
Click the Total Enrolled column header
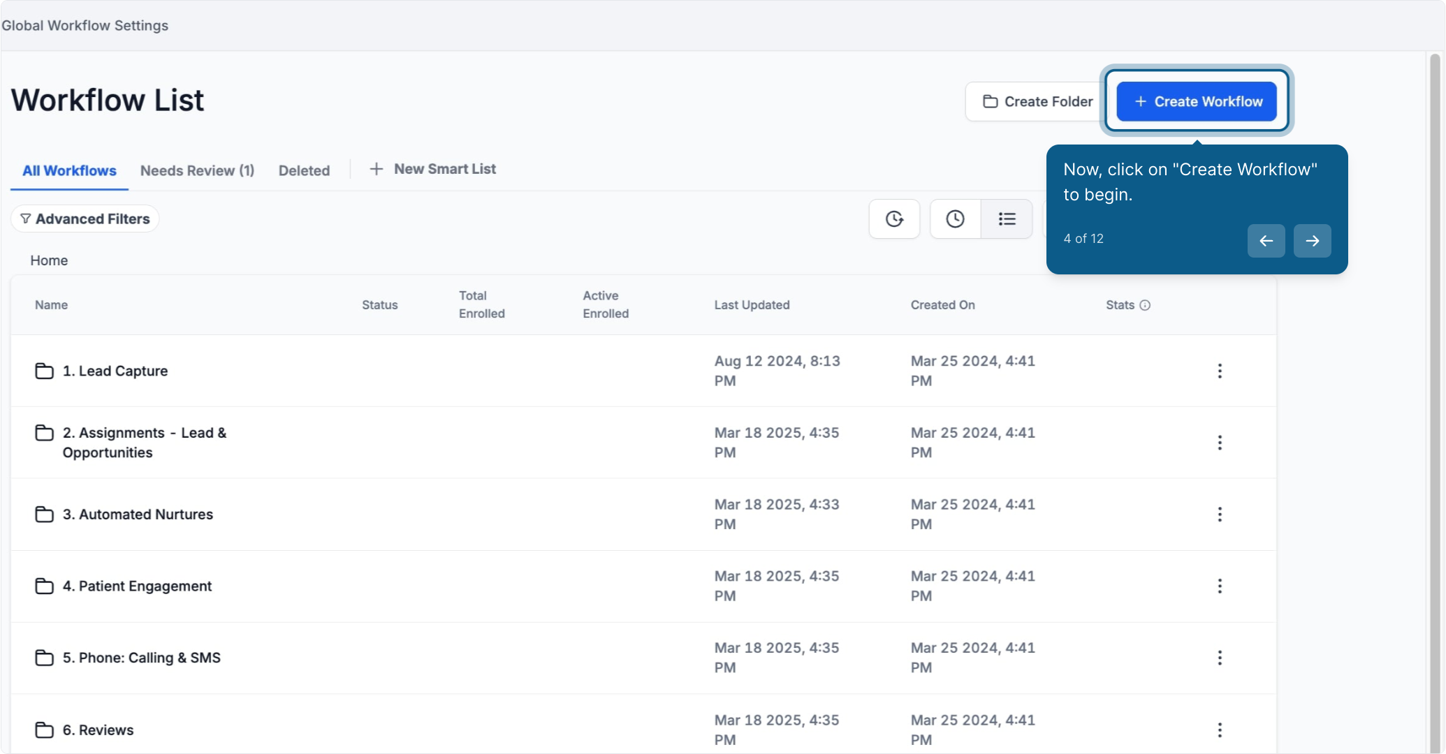481,304
